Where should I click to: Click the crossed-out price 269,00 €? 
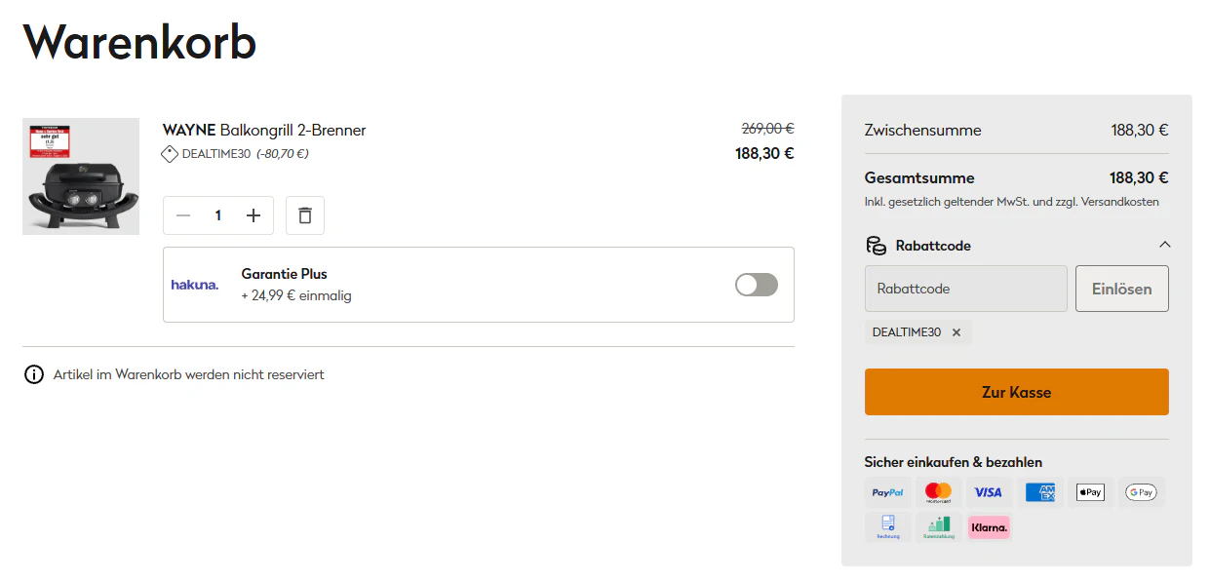point(767,128)
